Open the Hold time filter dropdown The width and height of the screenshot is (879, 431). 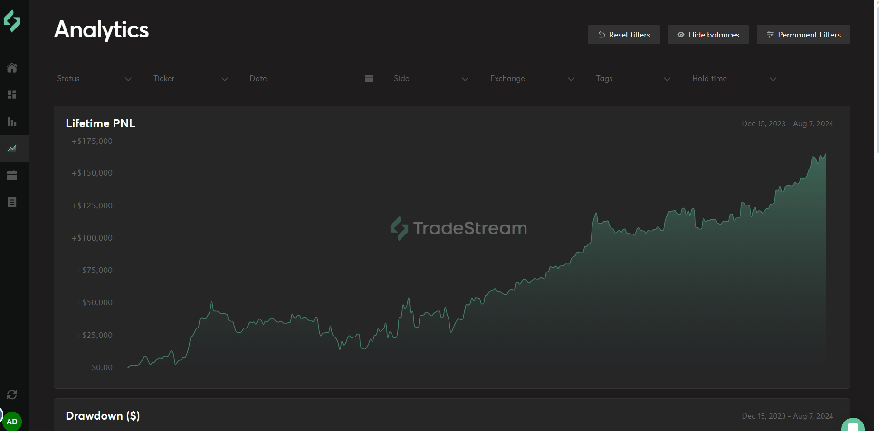pos(734,79)
